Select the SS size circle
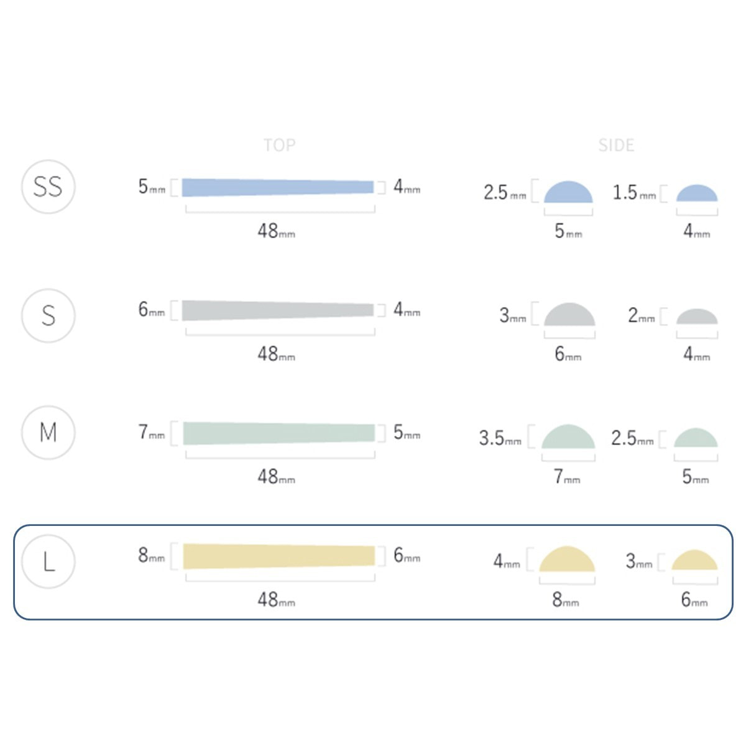This screenshot has height=746, width=746. [48, 186]
